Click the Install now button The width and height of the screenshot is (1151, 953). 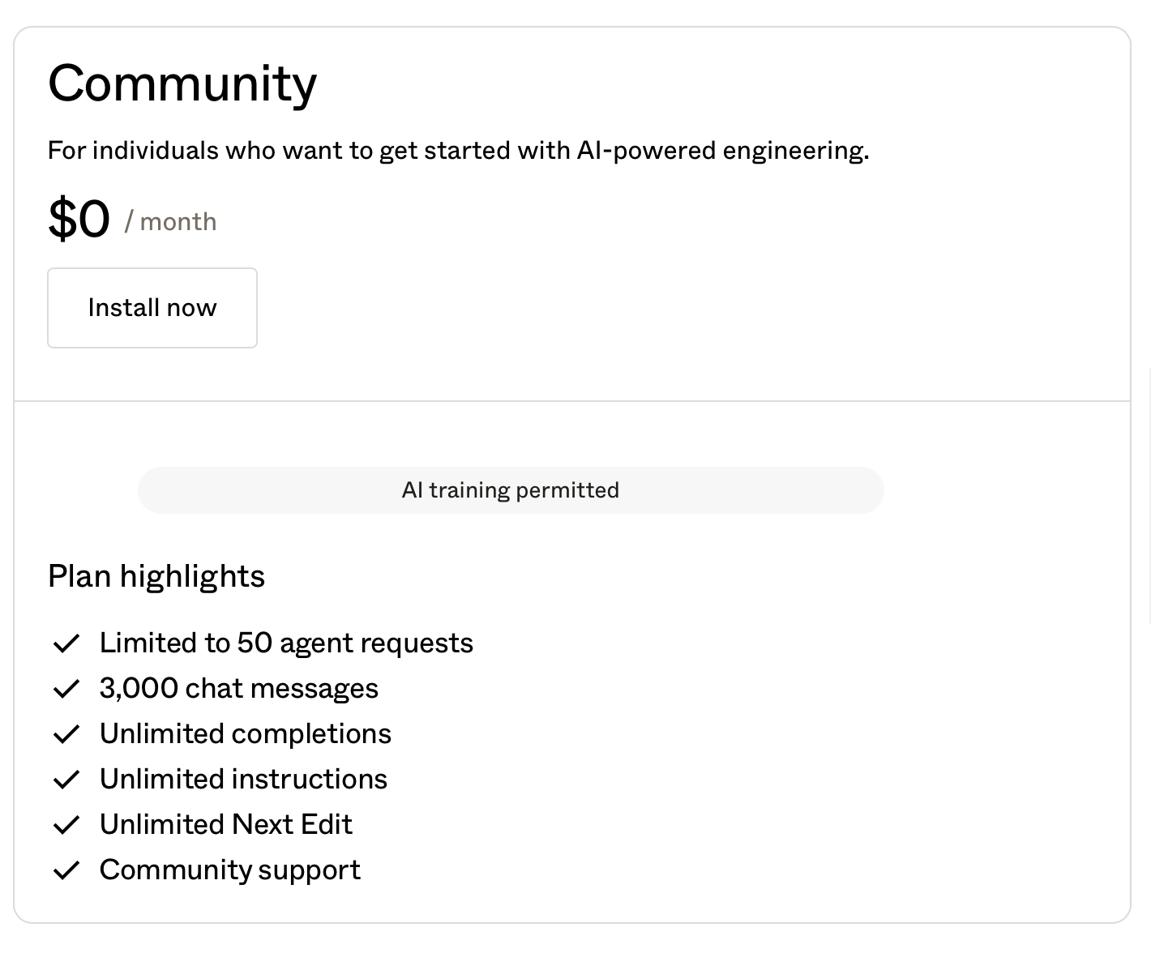pos(152,308)
